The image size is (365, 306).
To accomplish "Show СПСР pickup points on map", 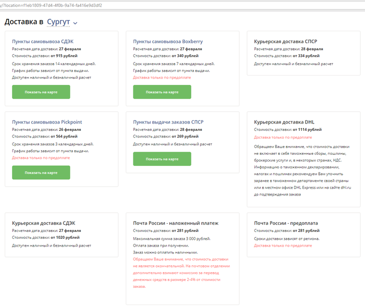I will 162,159.
